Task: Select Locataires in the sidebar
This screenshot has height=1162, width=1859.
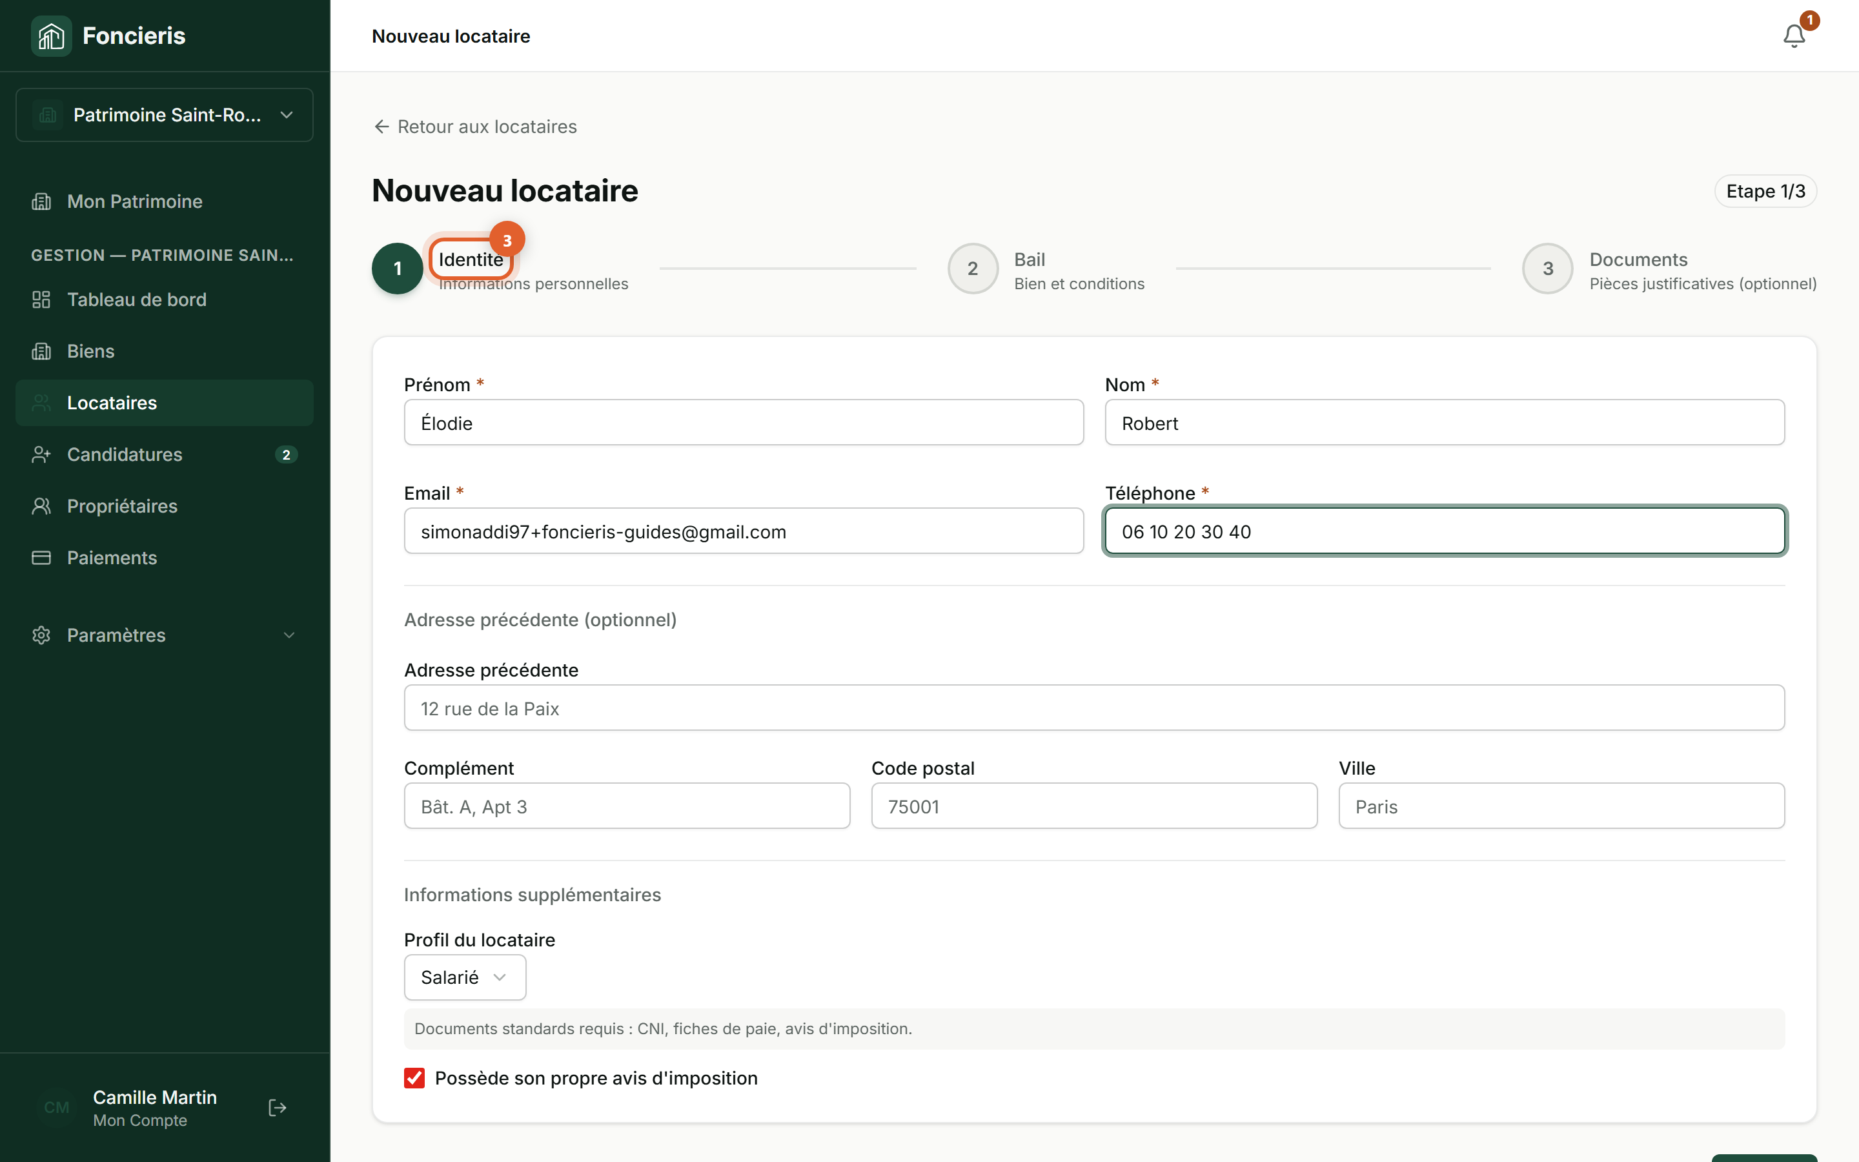Action: click(x=165, y=403)
